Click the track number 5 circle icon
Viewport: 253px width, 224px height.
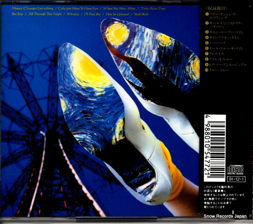[x=207, y=43]
